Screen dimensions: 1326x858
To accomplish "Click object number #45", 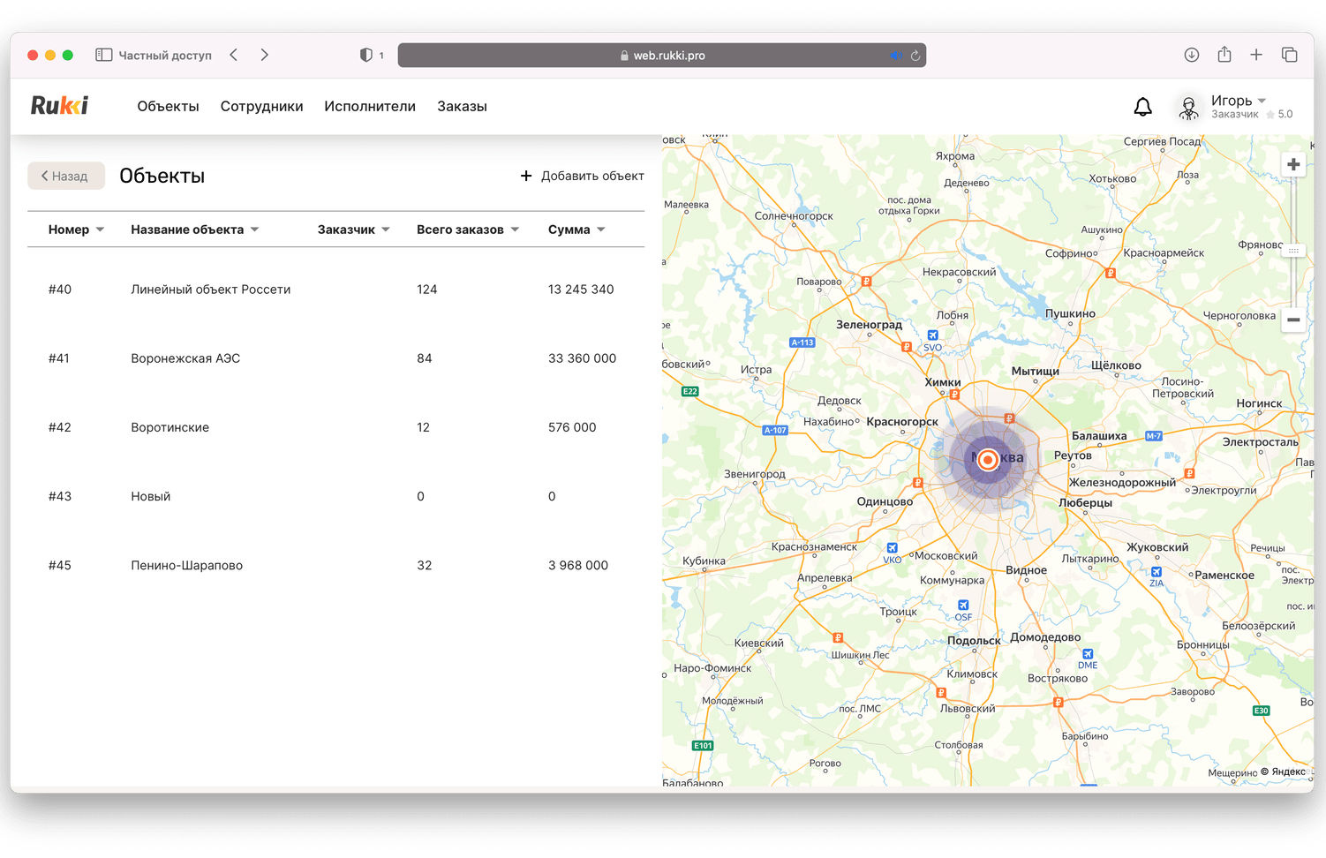I will (x=60, y=565).
